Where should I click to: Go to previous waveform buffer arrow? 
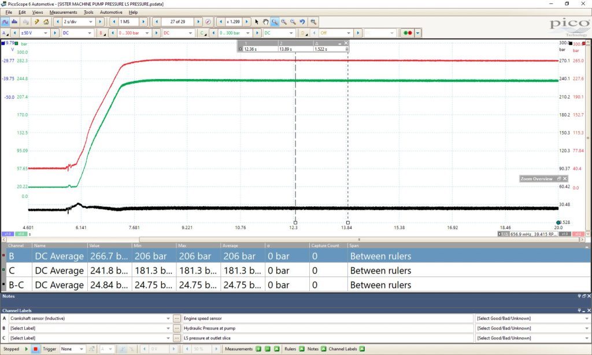tap(157, 22)
